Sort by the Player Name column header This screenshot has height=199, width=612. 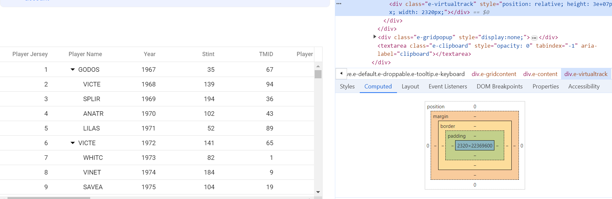[x=85, y=54]
